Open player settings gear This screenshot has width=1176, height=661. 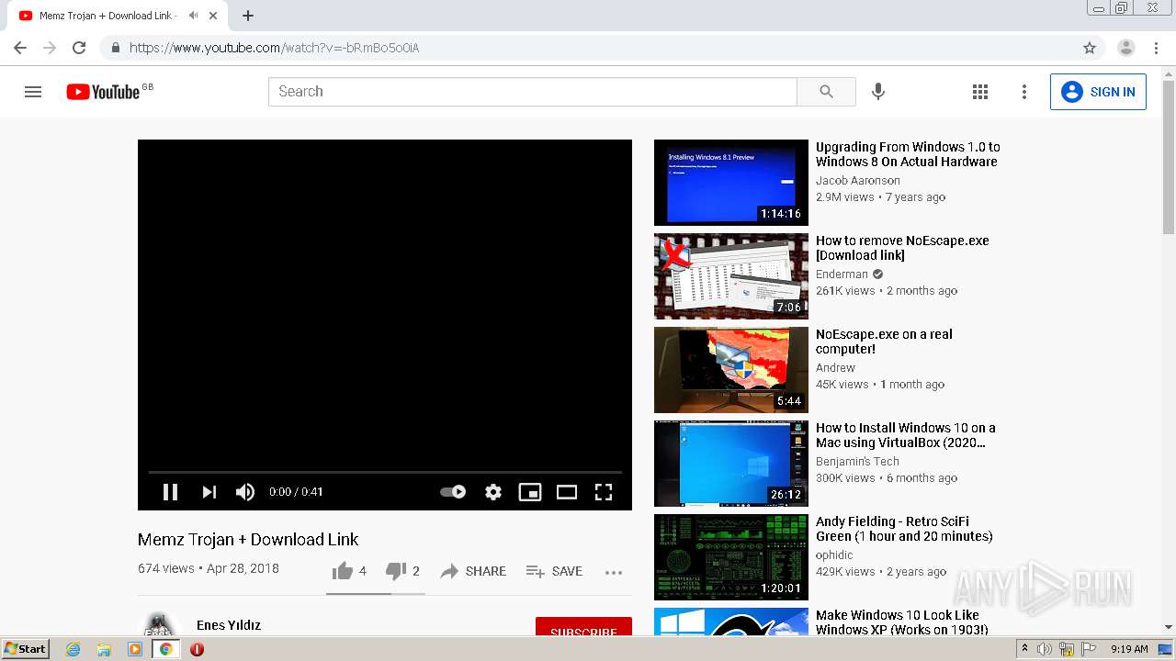tap(493, 492)
